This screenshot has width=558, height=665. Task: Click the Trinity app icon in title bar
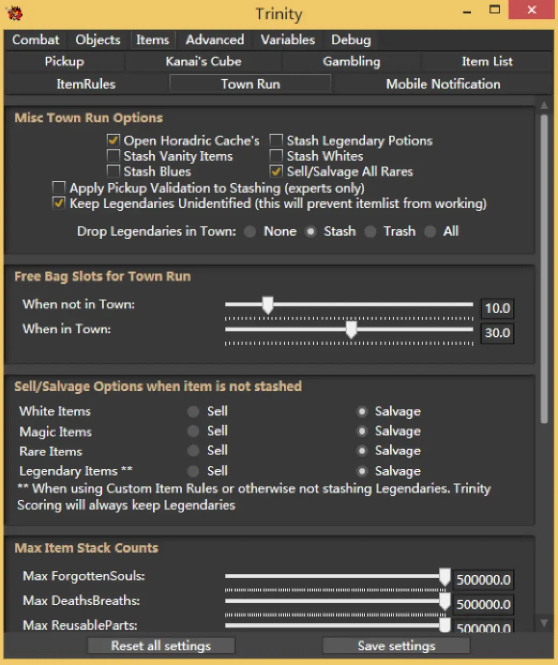[14, 13]
